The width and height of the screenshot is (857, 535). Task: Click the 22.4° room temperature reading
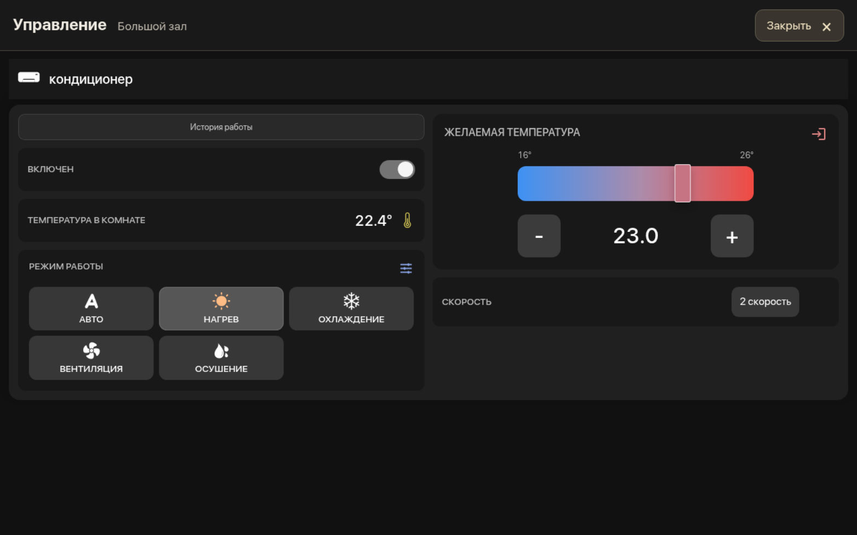click(374, 220)
